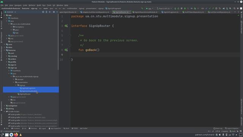Open the File menu
This screenshot has width=243, height=137.
(x=2, y=5)
